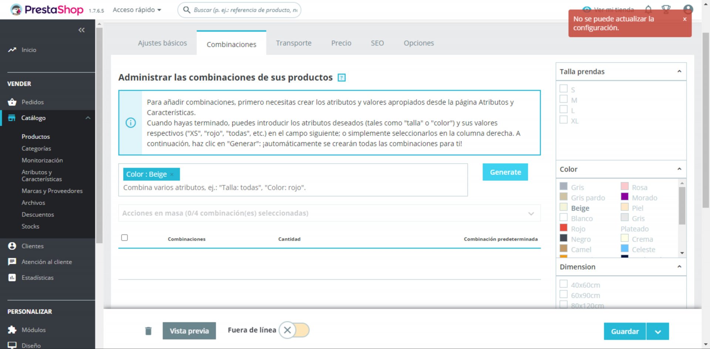Switch to Combinaciones tab
Viewport: 710px width, 349px height.
click(231, 44)
